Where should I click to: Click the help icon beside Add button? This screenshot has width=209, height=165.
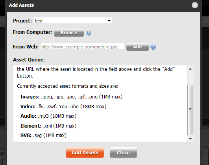[153, 47]
